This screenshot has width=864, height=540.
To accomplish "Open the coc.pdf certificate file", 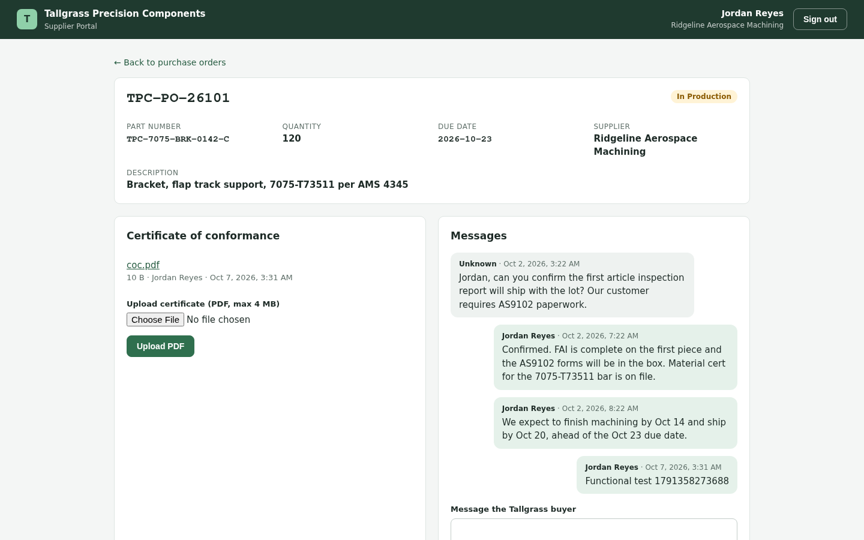I will click(143, 265).
